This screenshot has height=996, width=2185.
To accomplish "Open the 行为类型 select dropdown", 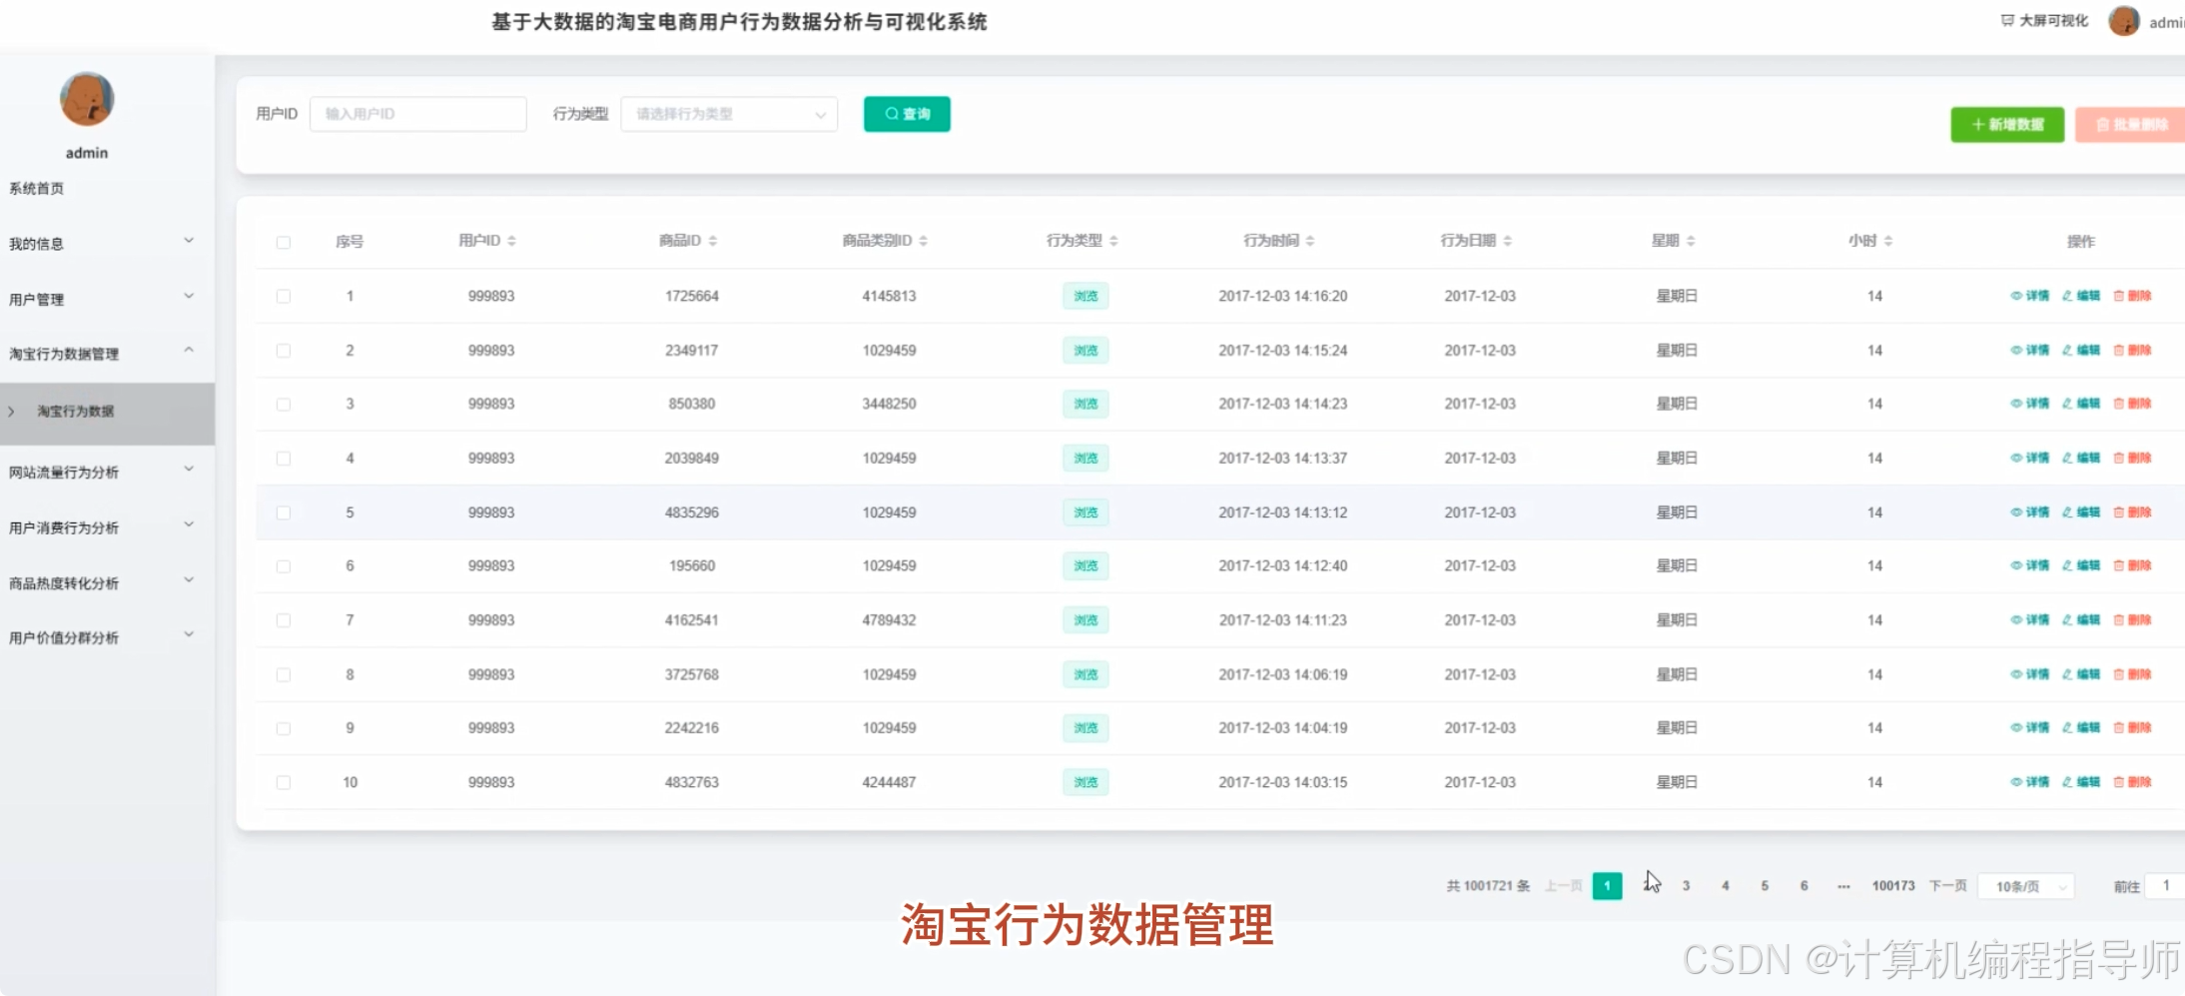I will coord(729,114).
